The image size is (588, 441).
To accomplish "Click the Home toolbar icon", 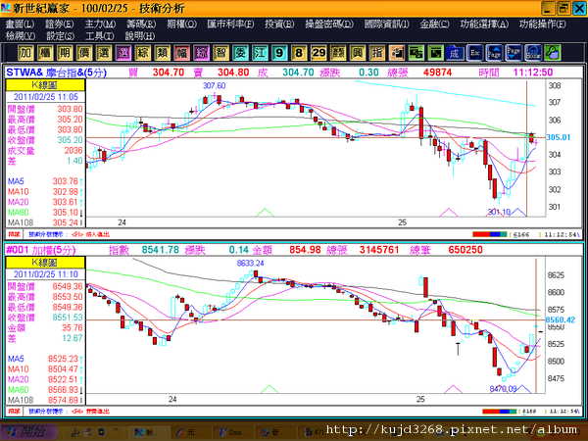I will coord(533,53).
